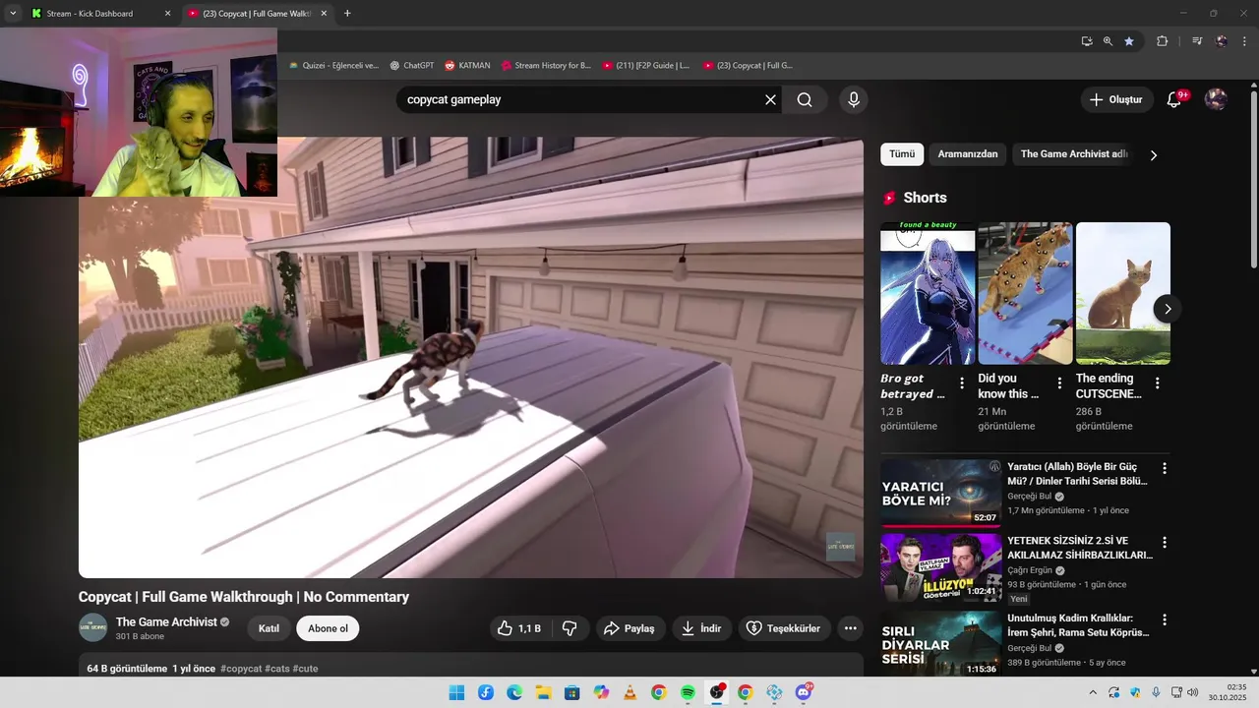Open the YouTube account avatar menu
Screen dimensions: 1259x708
(1216, 99)
